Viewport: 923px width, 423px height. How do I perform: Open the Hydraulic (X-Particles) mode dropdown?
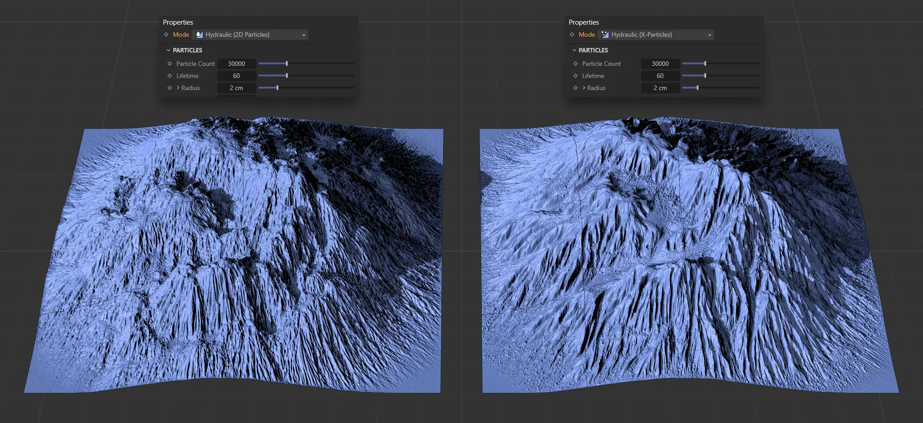click(x=656, y=35)
